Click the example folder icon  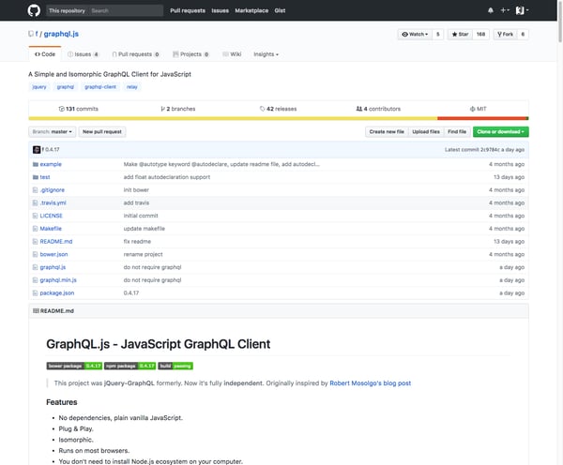36,164
